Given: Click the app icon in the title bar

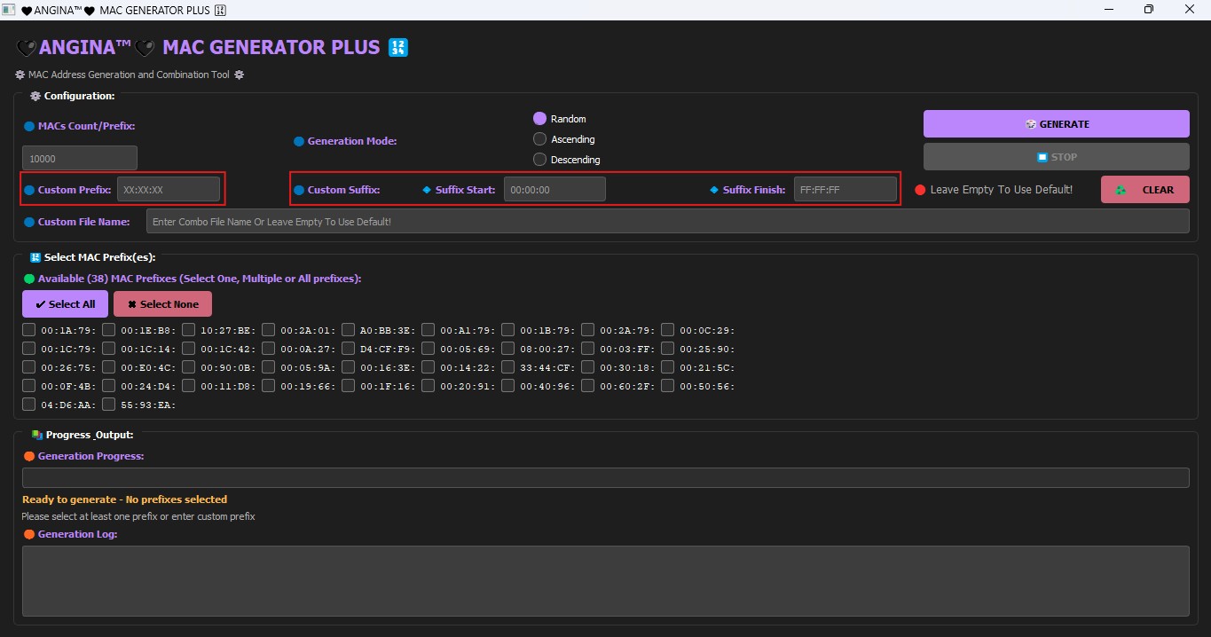Looking at the screenshot, I should [x=8, y=9].
